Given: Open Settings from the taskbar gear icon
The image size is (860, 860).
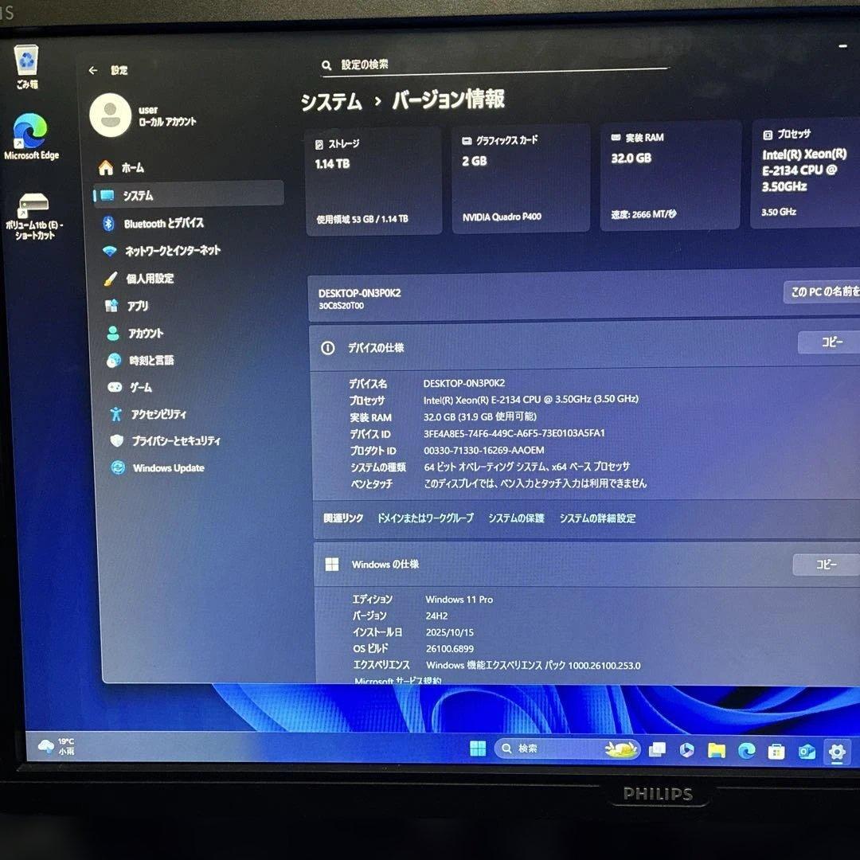Looking at the screenshot, I should pyautogui.click(x=838, y=750).
